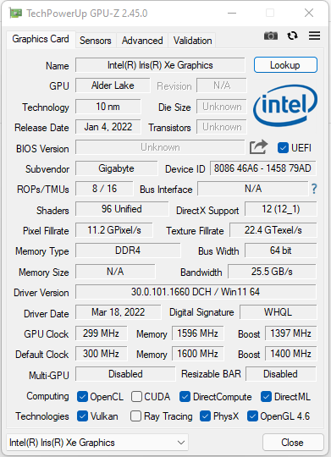Enable the CUDA checkbox
Screen dimensions: 331x457
(x=136, y=397)
